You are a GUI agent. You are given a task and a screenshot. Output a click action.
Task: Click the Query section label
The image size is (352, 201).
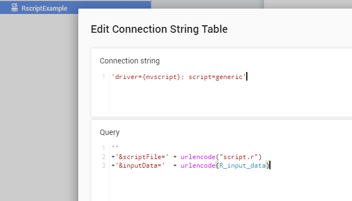pyautogui.click(x=109, y=132)
